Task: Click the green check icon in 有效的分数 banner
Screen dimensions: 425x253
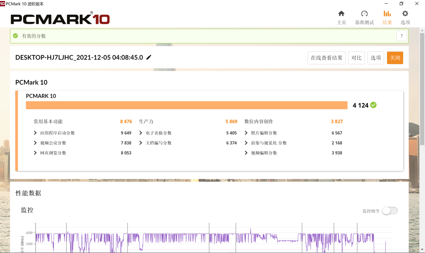Action: coord(15,36)
